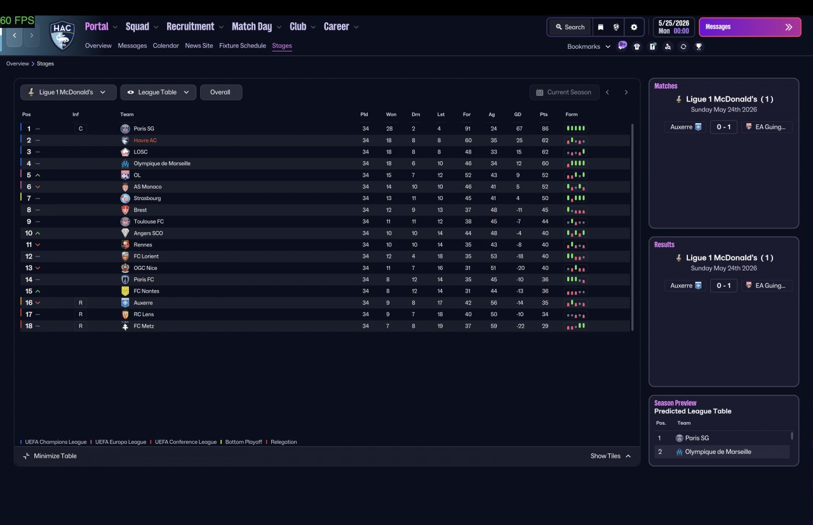The width and height of the screenshot is (813, 525).
Task: Open the settings gear icon
Action: pos(634,27)
